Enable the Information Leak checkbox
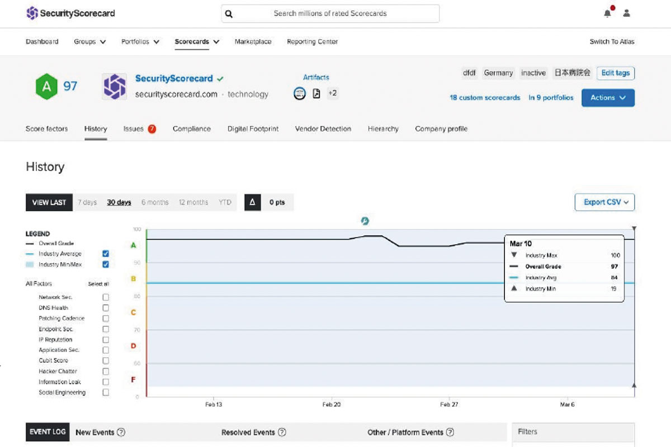Image resolution: width=671 pixels, height=447 pixels. [x=106, y=382]
